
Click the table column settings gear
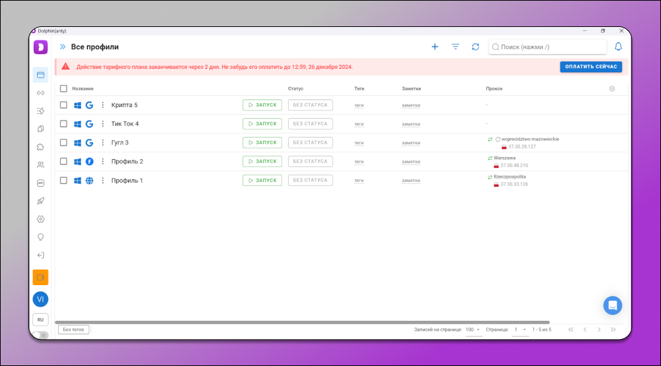click(612, 88)
